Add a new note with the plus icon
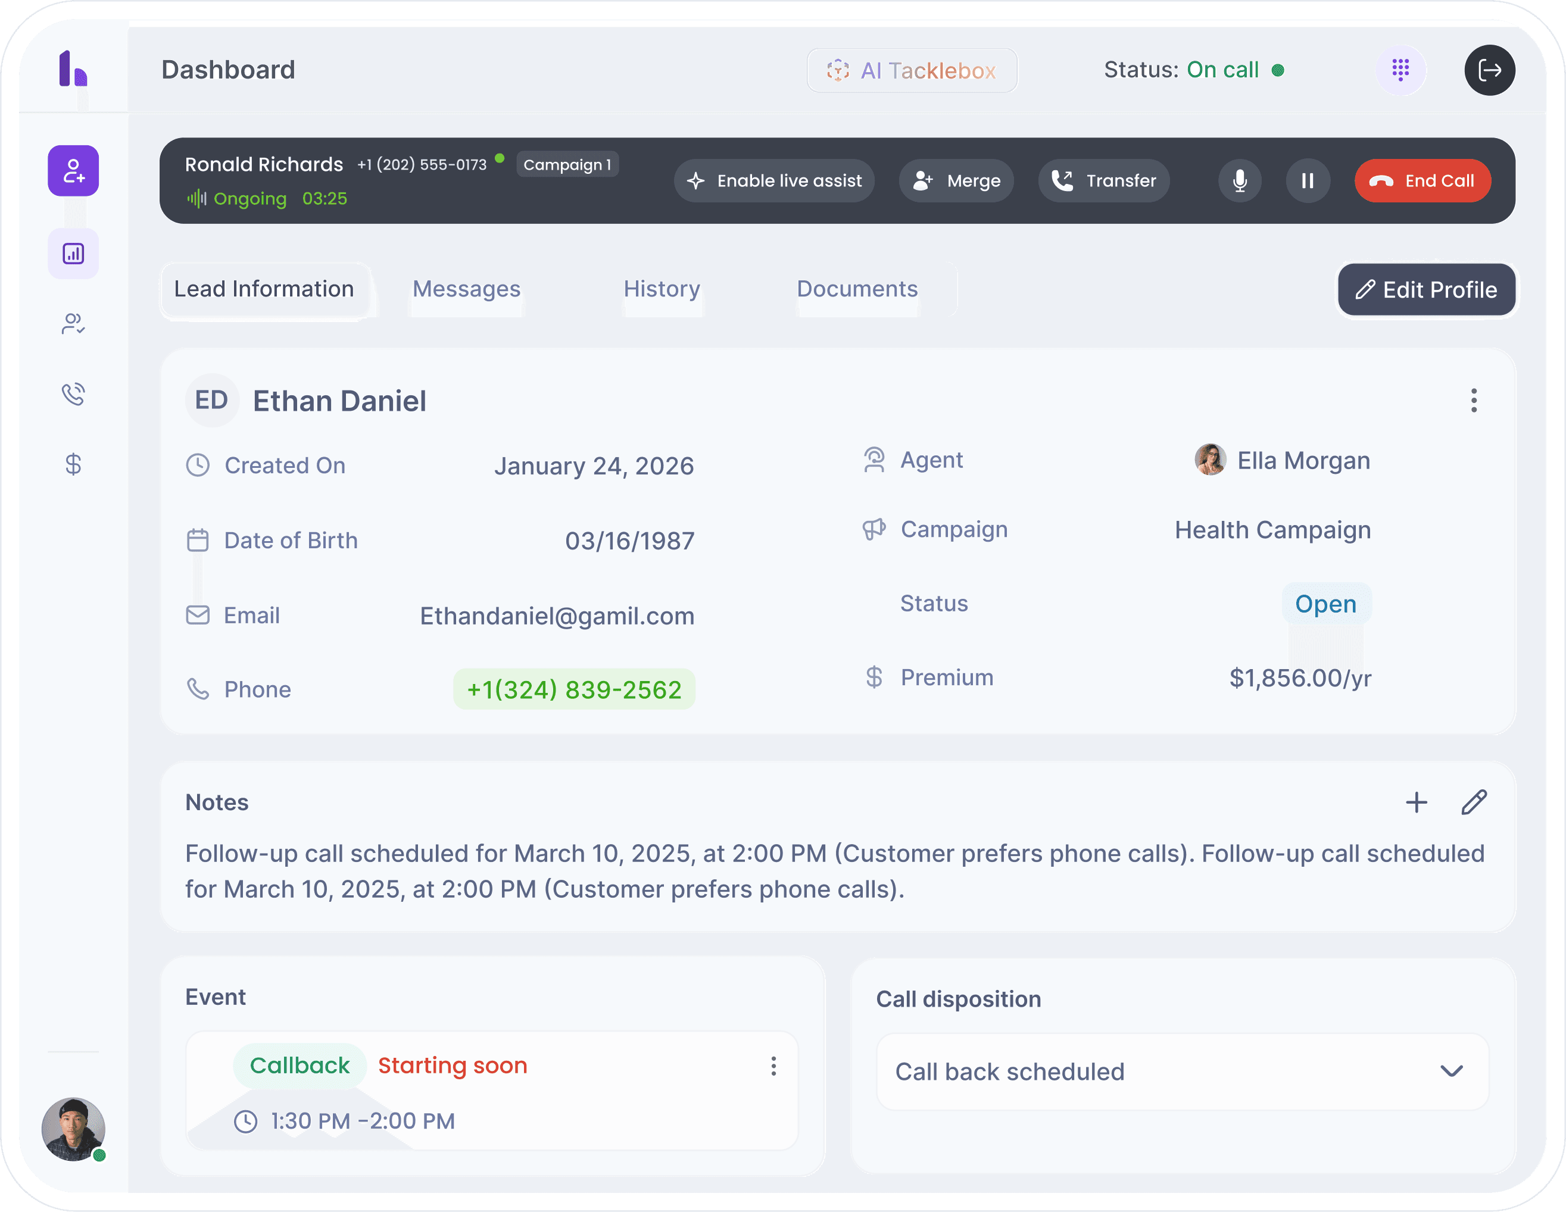This screenshot has height=1212, width=1566. tap(1416, 803)
